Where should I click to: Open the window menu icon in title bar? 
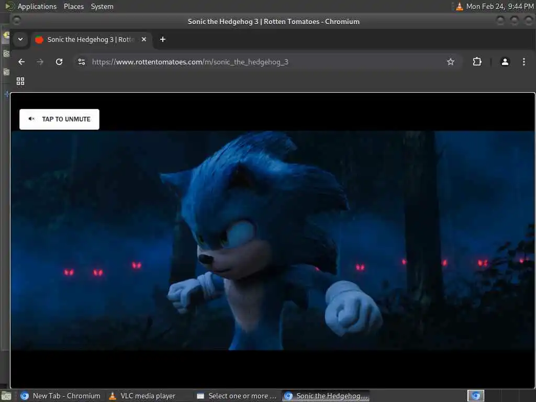[16, 20]
